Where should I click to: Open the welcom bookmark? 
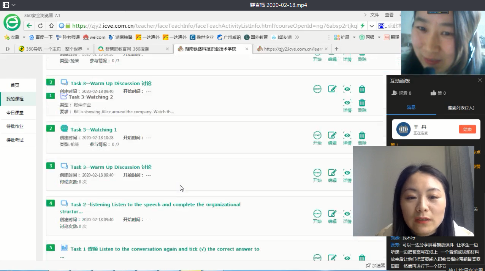click(x=94, y=37)
